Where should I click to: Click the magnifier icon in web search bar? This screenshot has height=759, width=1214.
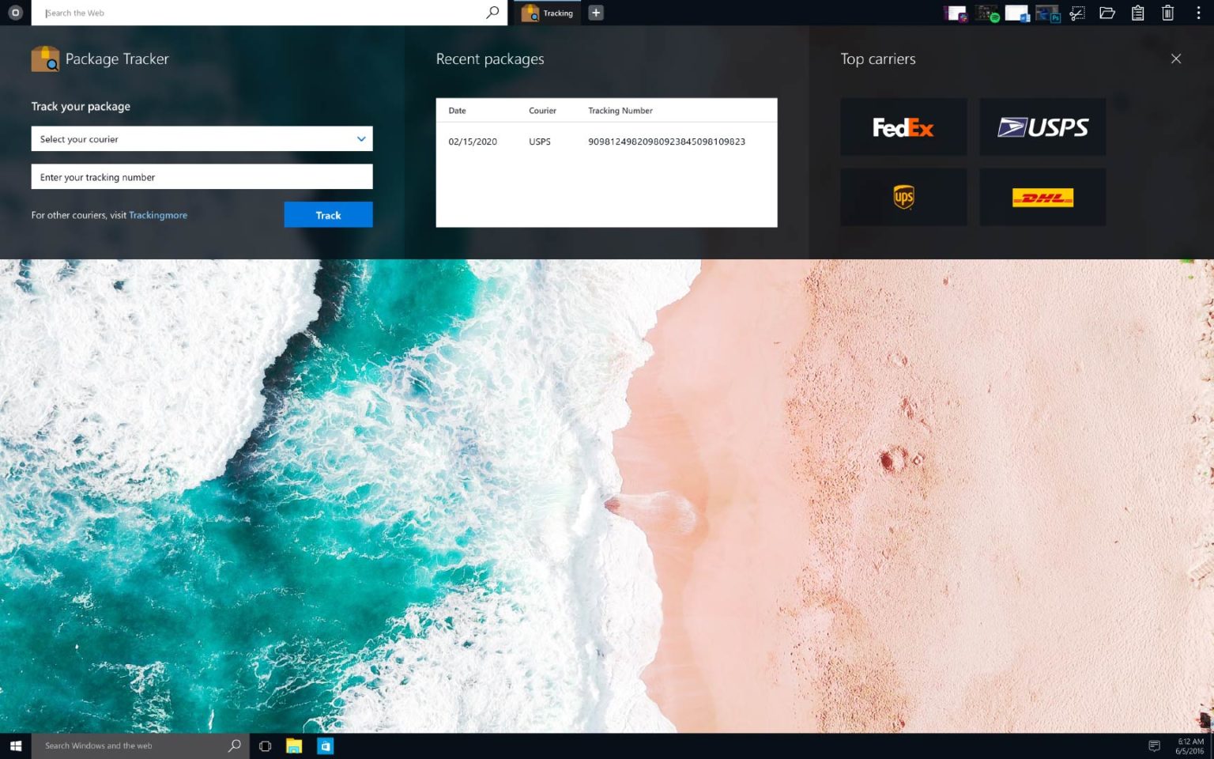[492, 13]
